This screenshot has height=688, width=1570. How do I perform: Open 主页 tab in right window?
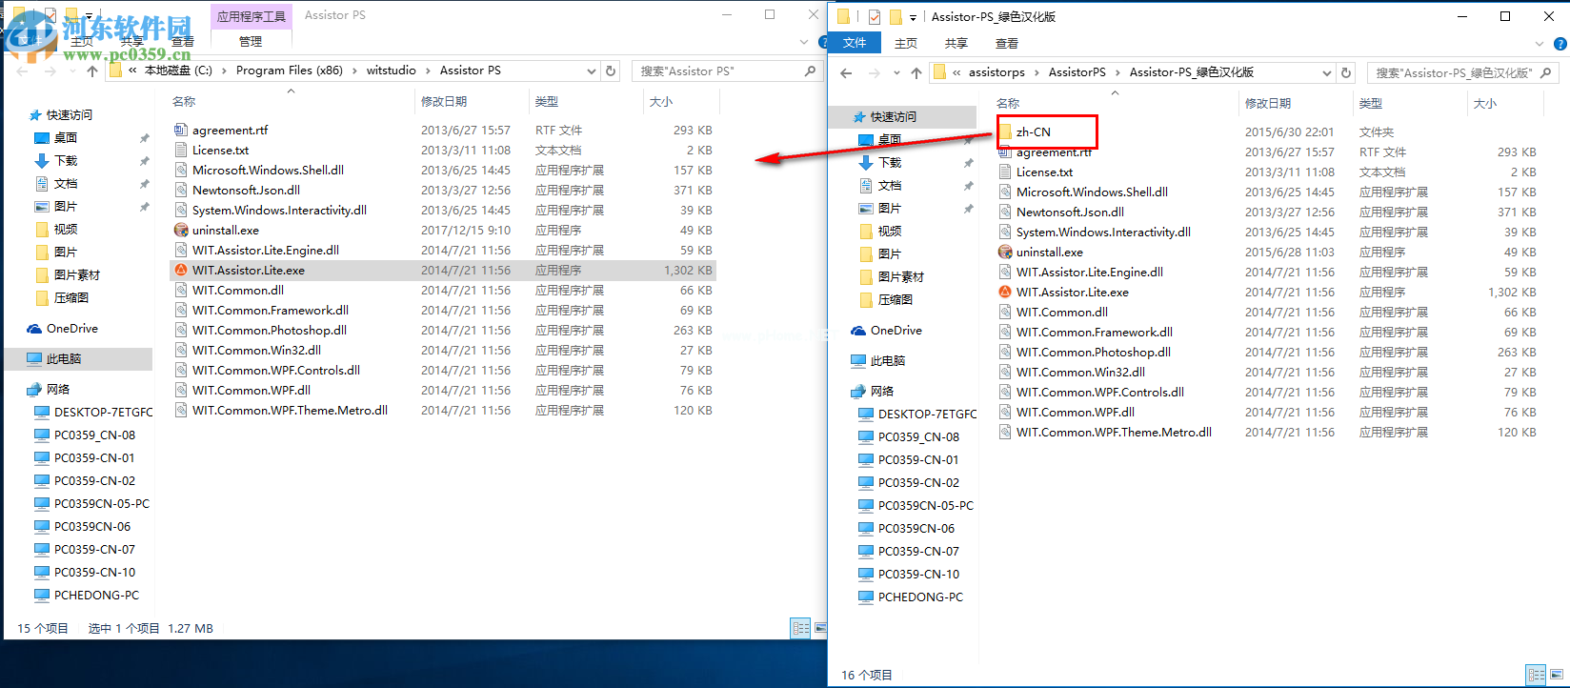pos(906,43)
